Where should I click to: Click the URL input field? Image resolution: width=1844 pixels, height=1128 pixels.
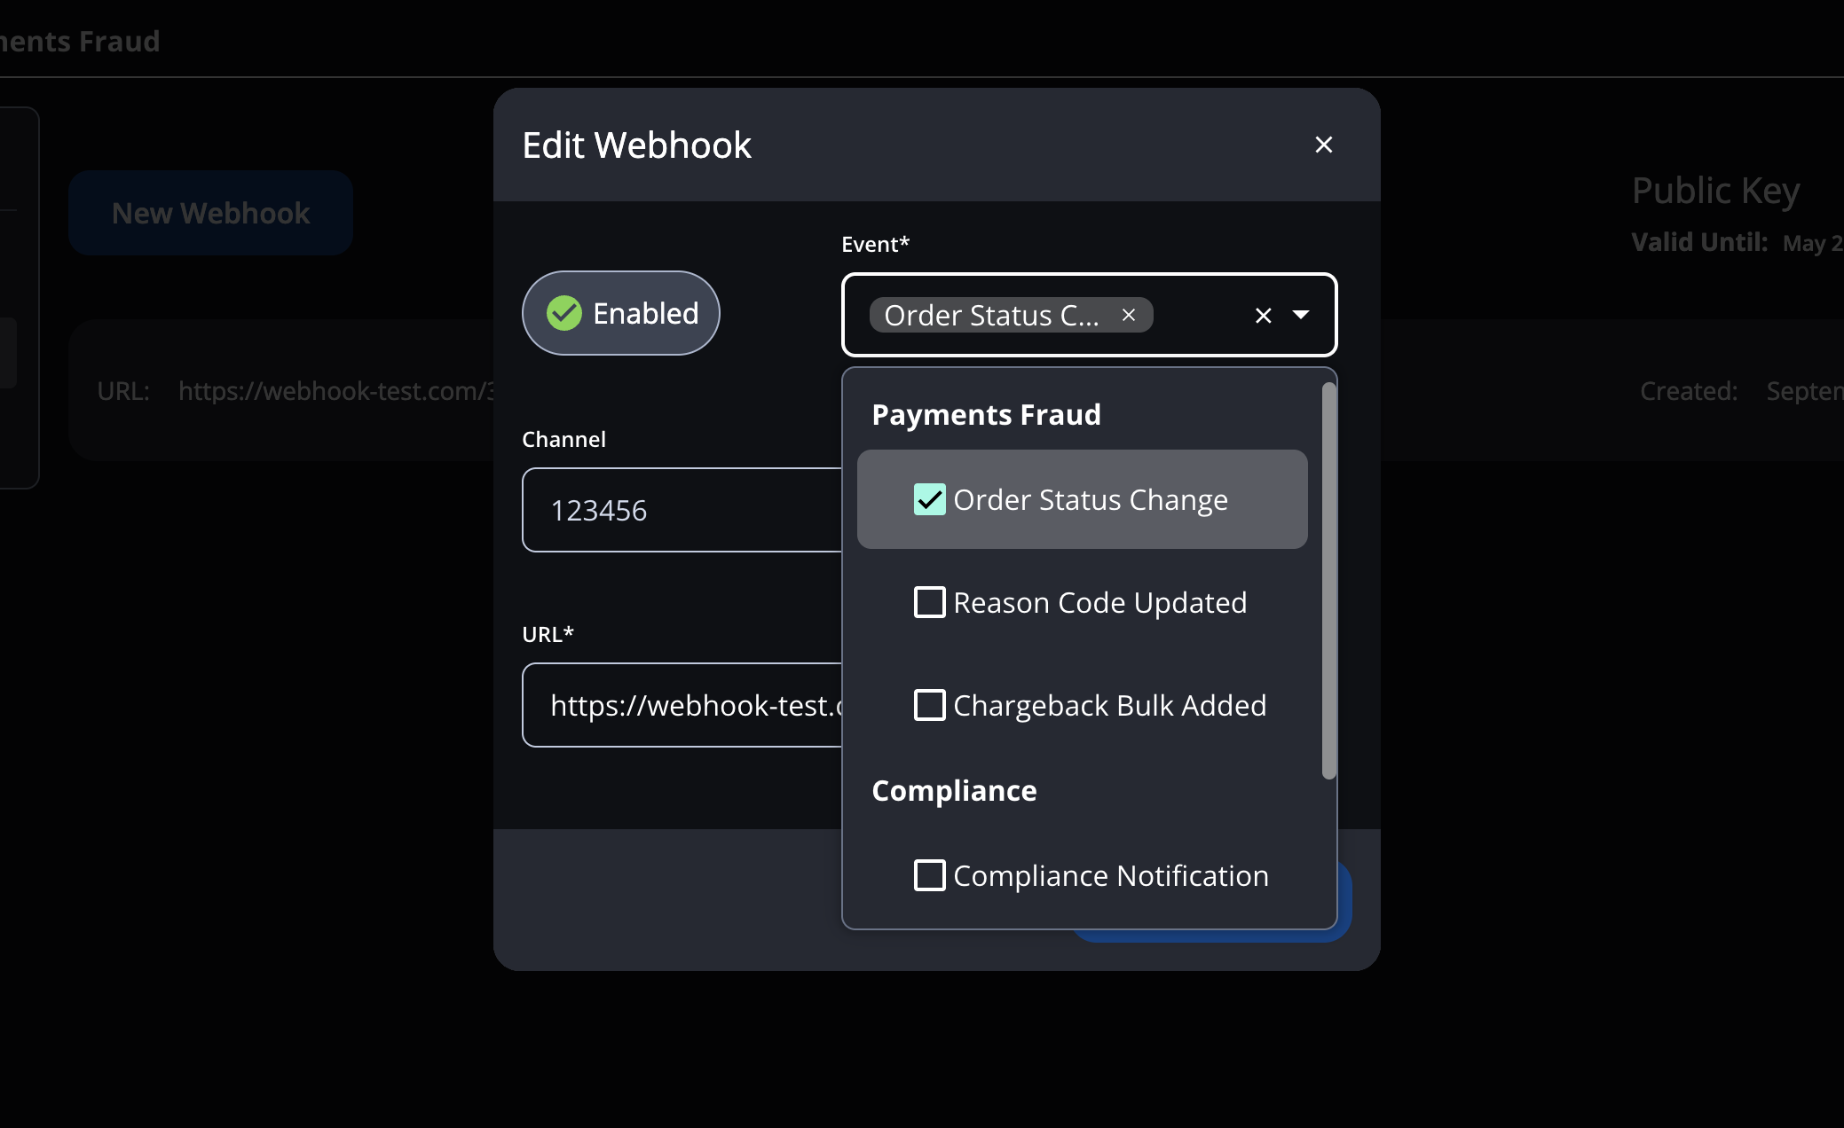tap(682, 705)
